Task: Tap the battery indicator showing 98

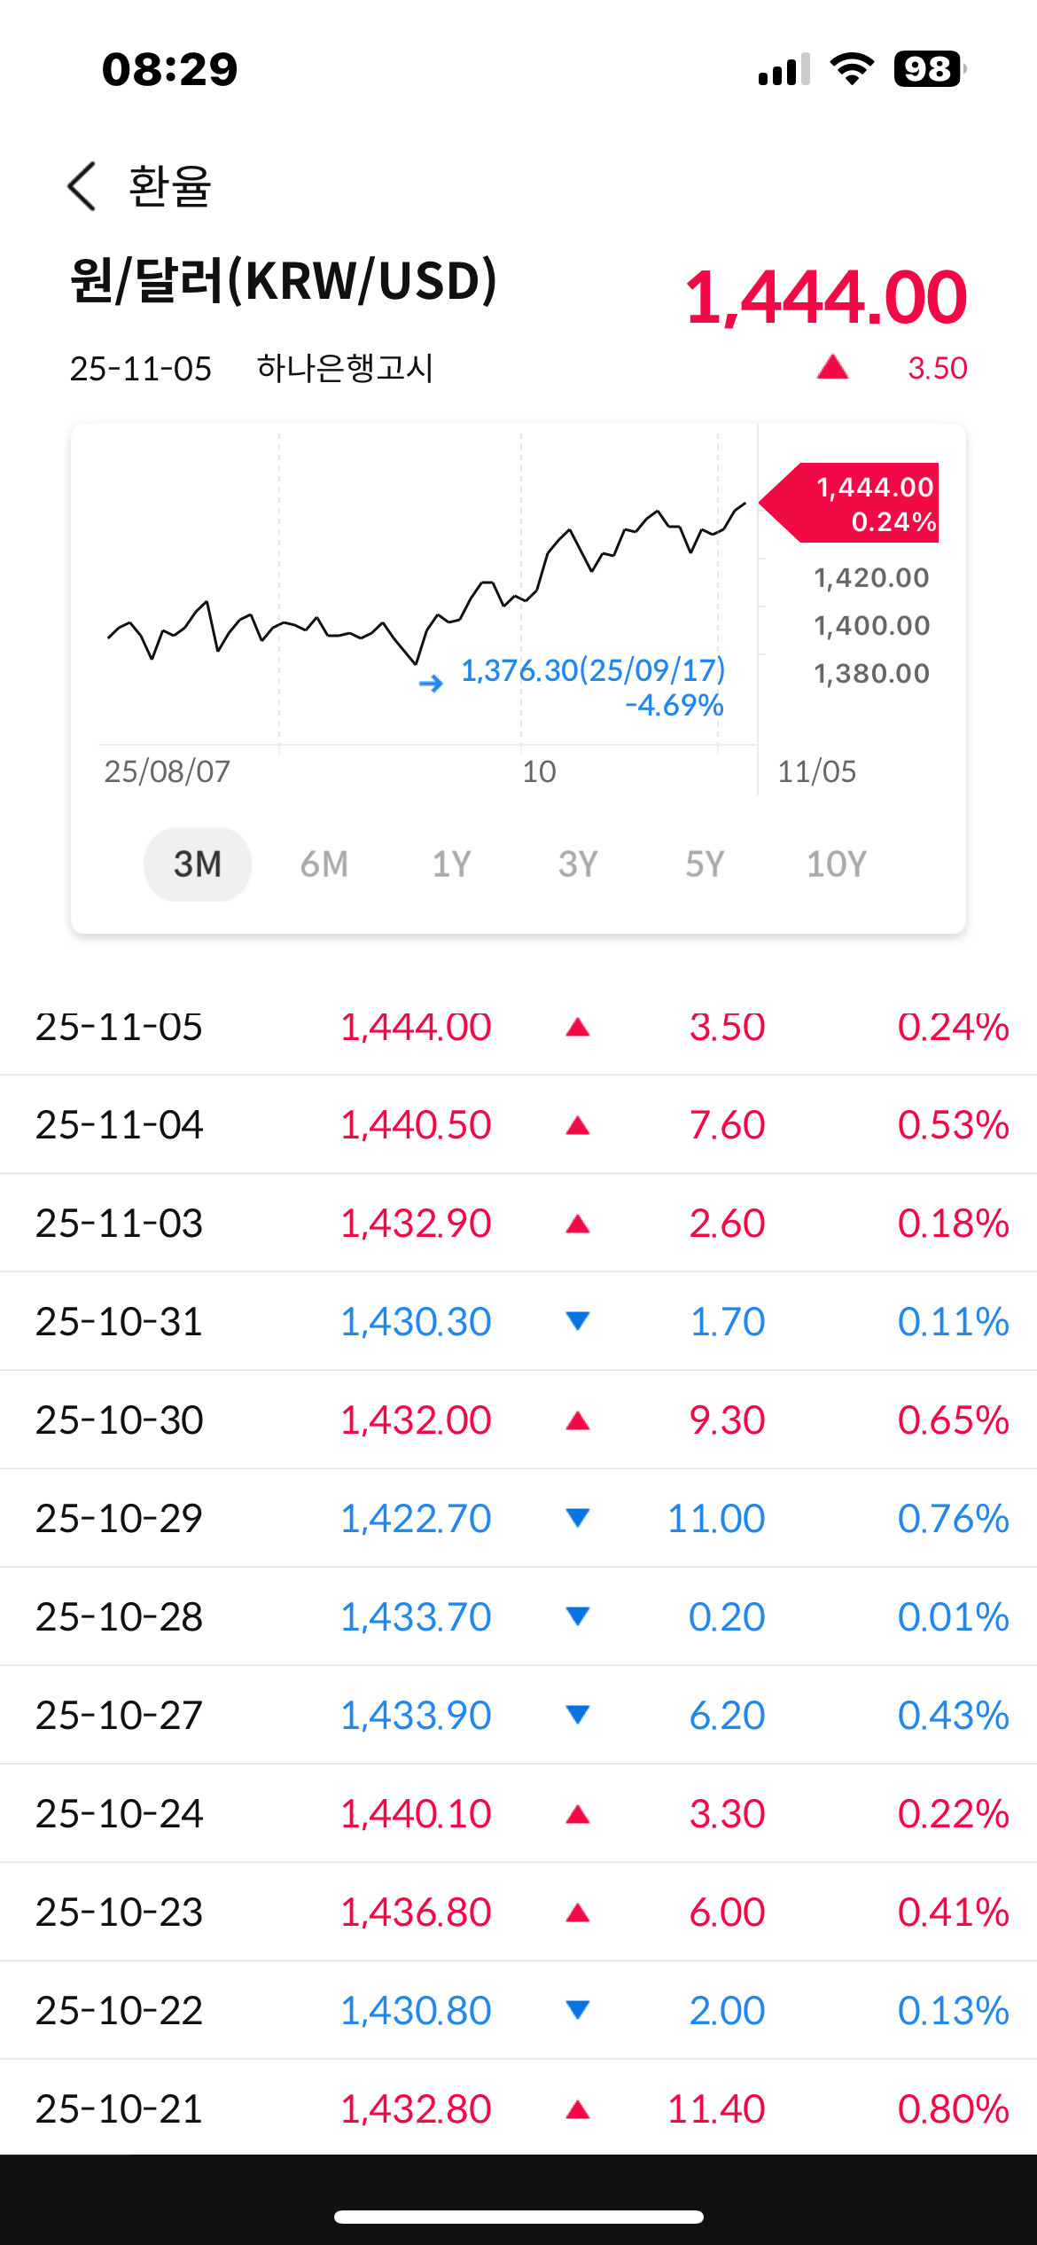Action: [x=928, y=69]
